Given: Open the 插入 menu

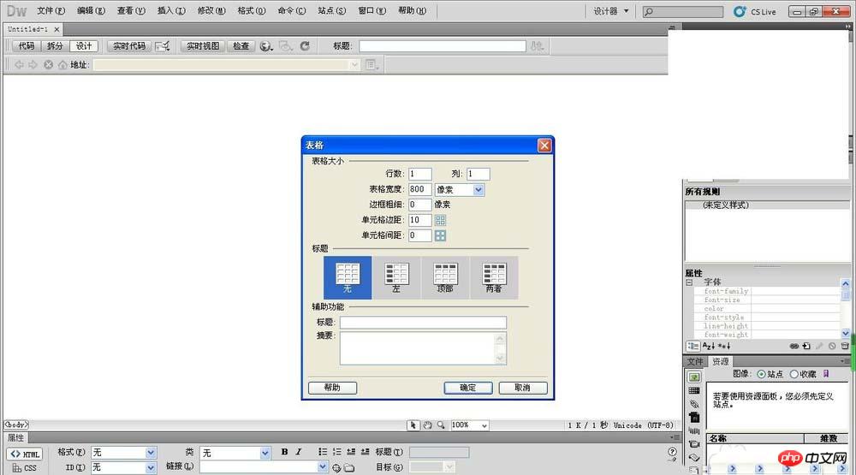Looking at the screenshot, I should (171, 11).
